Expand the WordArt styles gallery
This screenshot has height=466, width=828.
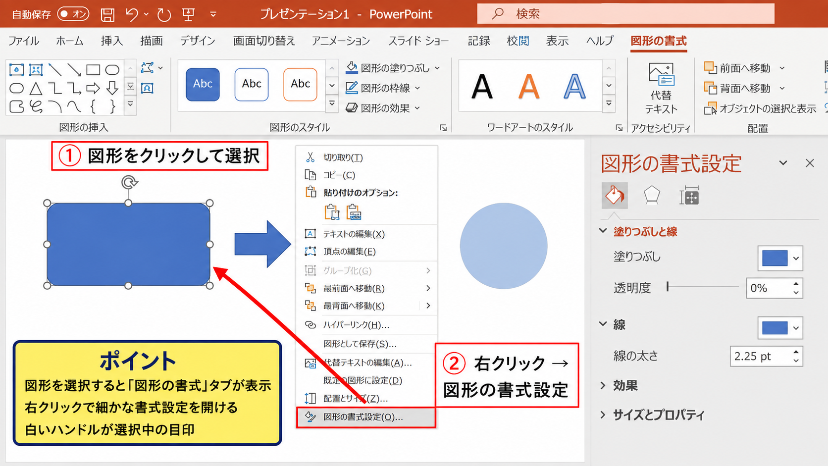tap(609, 104)
